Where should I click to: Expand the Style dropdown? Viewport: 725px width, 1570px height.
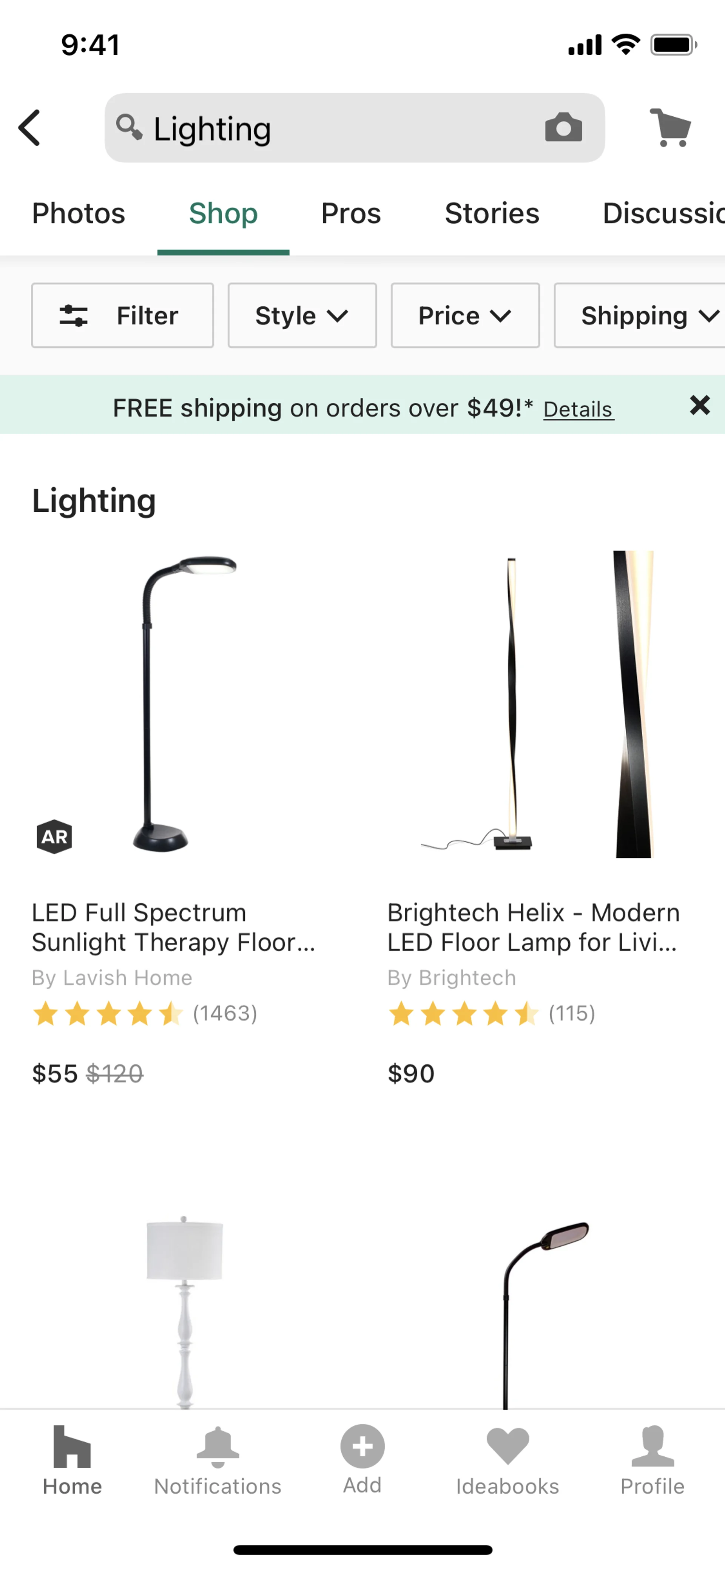click(x=302, y=316)
